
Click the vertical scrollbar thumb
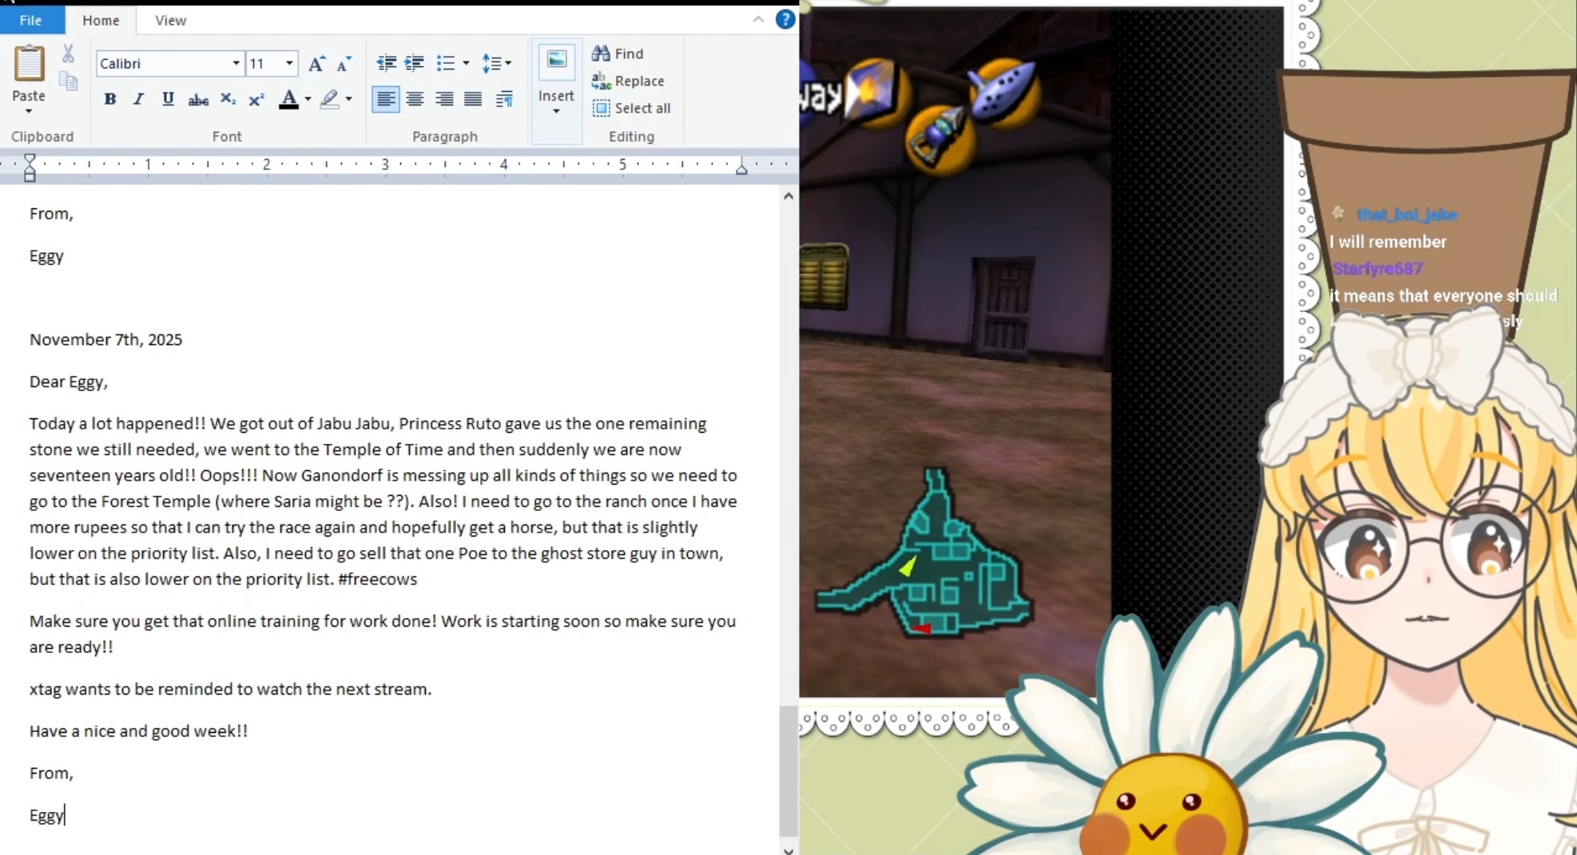[x=788, y=770]
